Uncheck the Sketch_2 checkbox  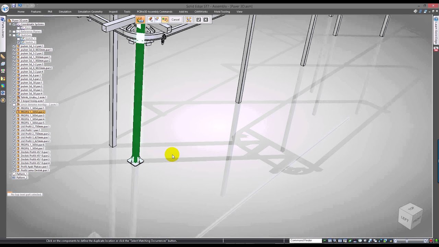pos(18,43)
